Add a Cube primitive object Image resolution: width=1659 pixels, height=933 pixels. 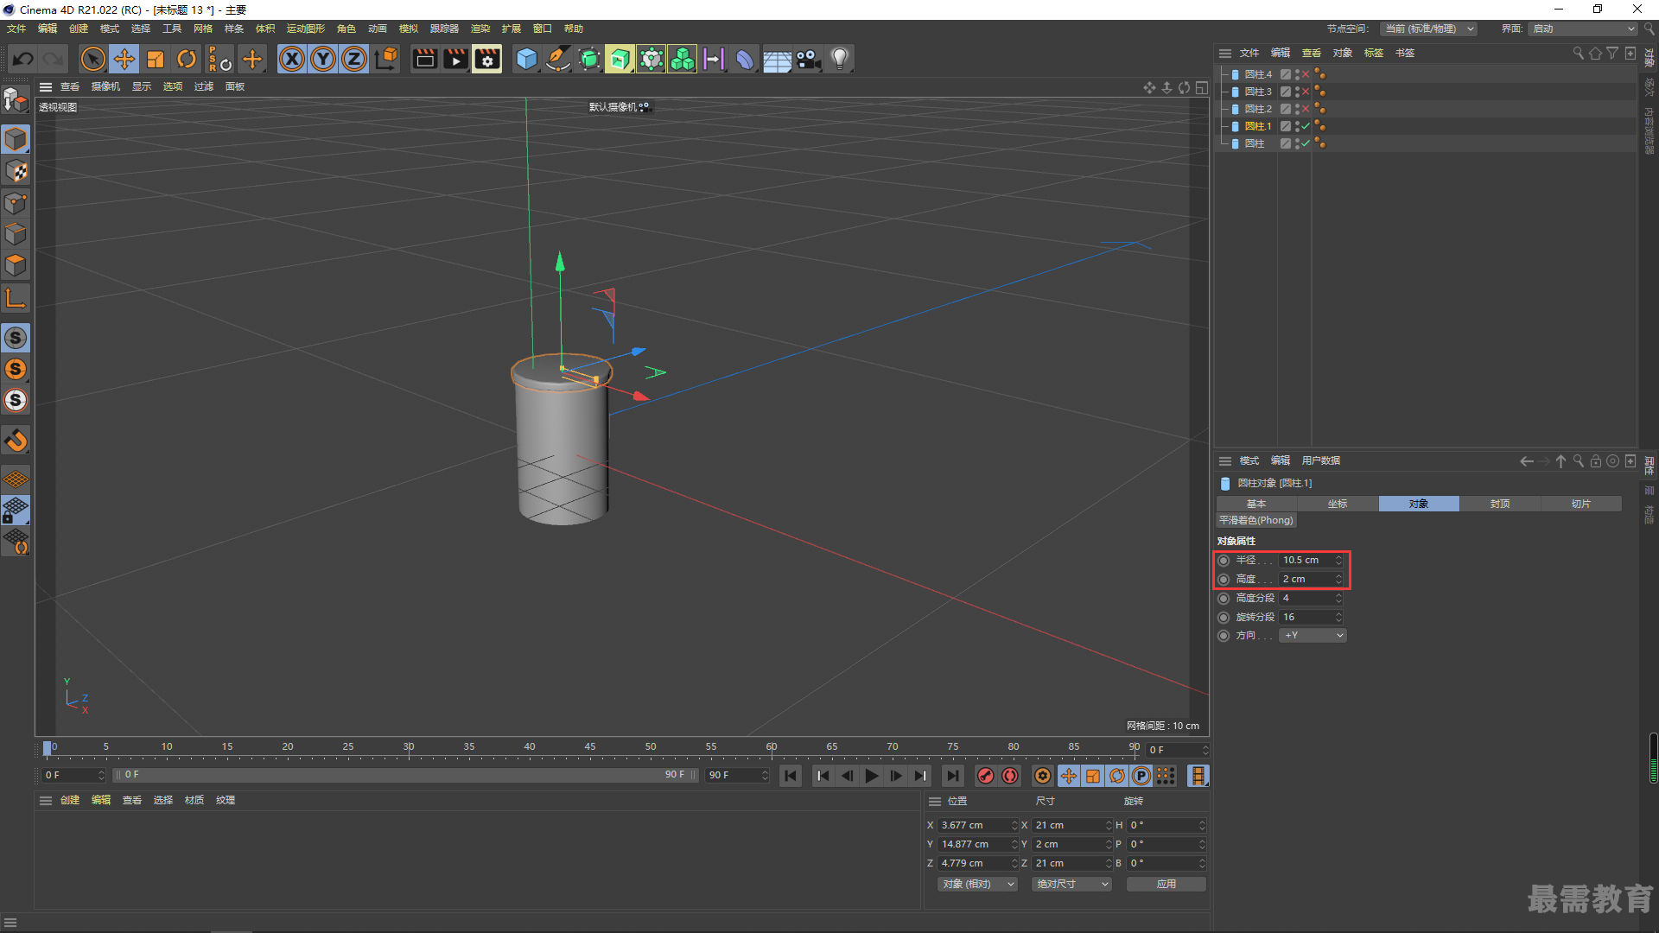[x=526, y=59]
